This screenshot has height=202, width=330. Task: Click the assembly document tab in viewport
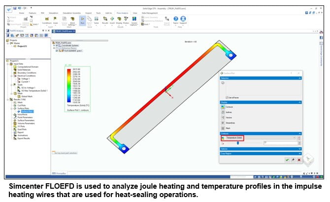[x=64, y=31]
